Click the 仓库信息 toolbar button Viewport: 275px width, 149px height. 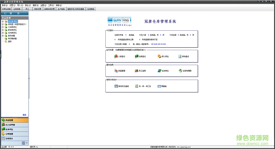pyautogui.click(x=17, y=9)
